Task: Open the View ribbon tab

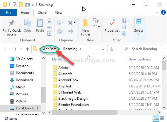Action: pos(59,13)
